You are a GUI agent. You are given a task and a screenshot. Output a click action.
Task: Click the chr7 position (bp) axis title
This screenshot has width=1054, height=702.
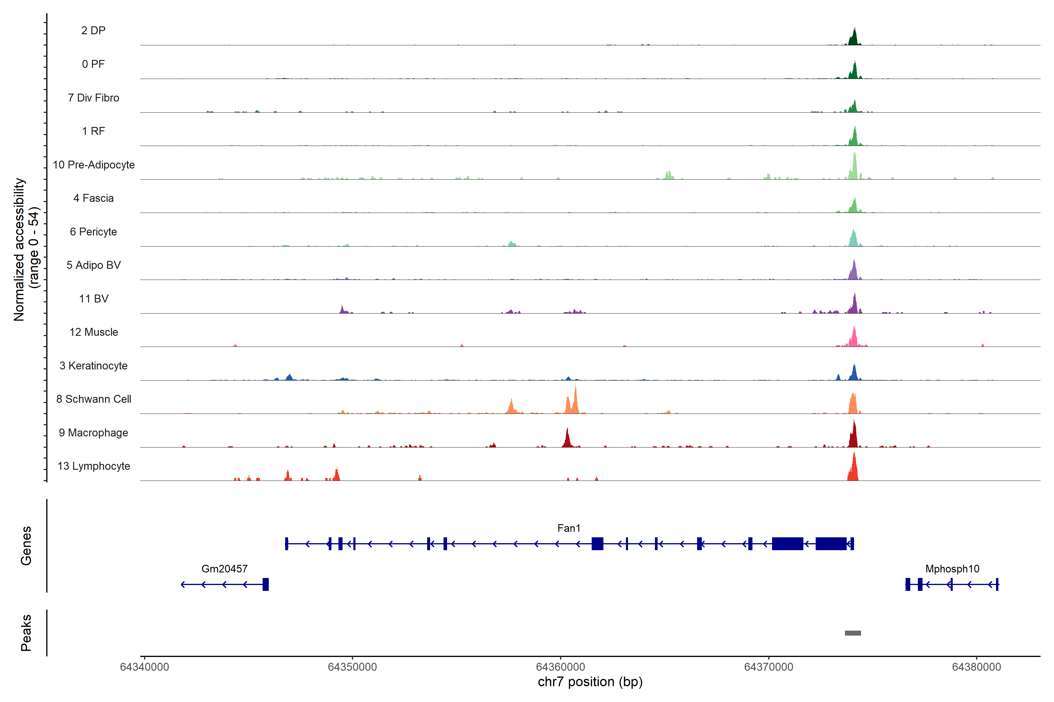tap(590, 682)
